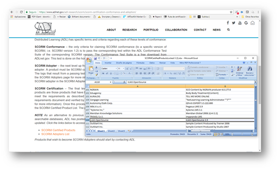Viewport: 279px width, 170px height.
Task: Click the Facebook icon on ADL page
Action: coord(228,23)
